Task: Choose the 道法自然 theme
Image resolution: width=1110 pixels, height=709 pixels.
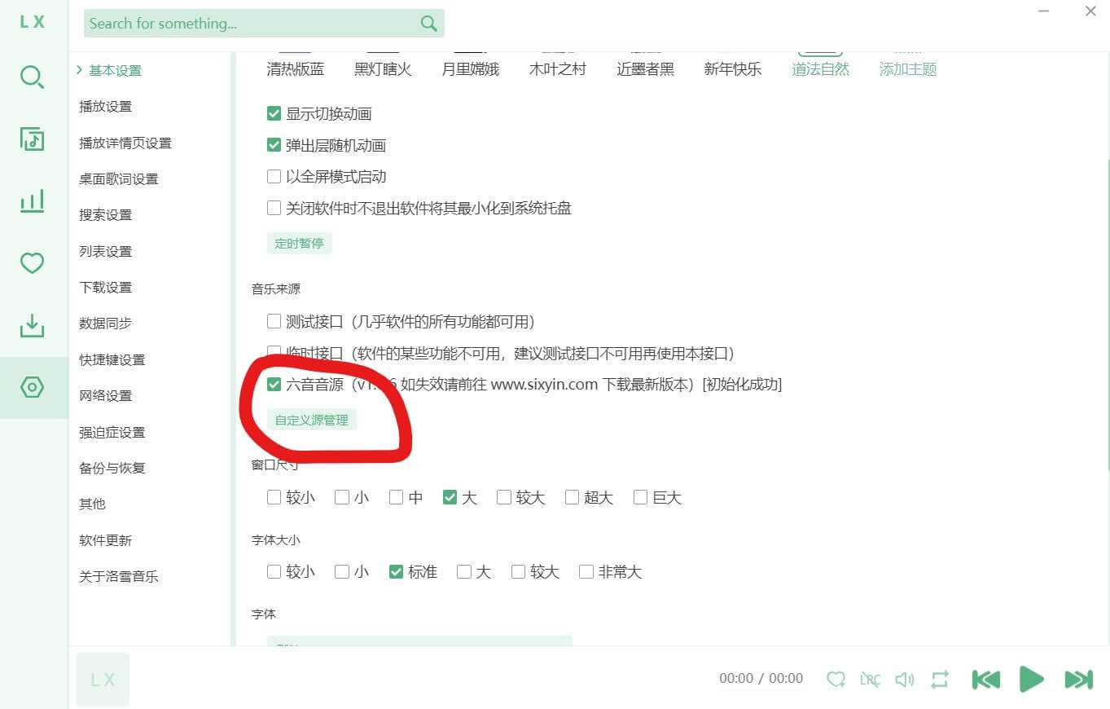Action: pos(820,69)
